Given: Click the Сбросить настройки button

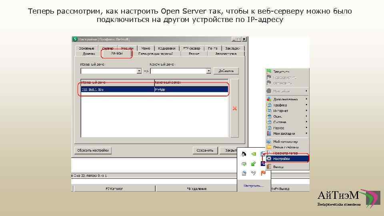Looking at the screenshot, I should [x=93, y=150].
